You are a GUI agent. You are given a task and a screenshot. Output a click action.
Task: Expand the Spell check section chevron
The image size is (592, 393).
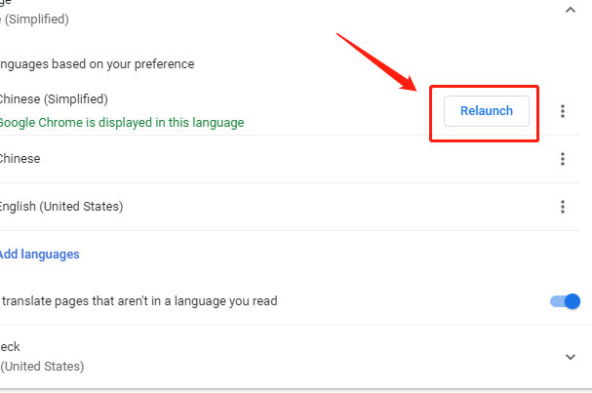pos(571,357)
